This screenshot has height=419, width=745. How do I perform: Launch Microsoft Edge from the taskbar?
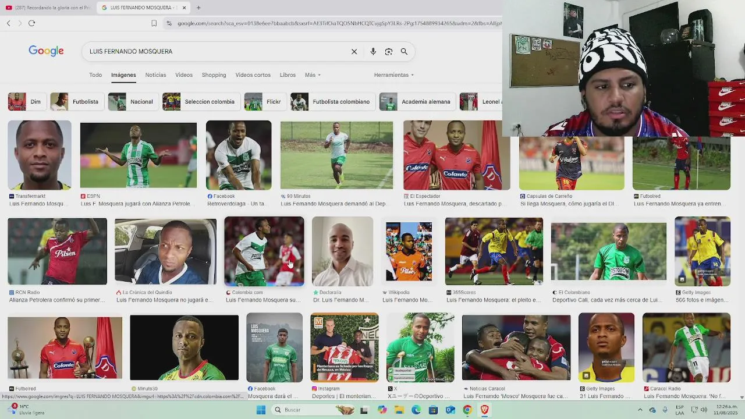[416, 410]
